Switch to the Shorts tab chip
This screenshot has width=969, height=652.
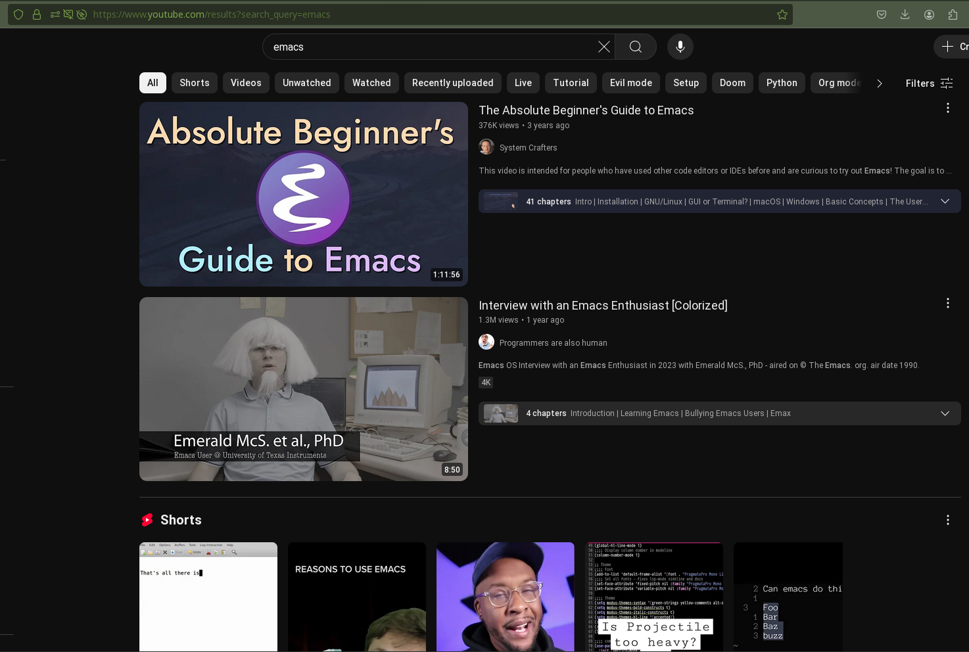point(194,83)
